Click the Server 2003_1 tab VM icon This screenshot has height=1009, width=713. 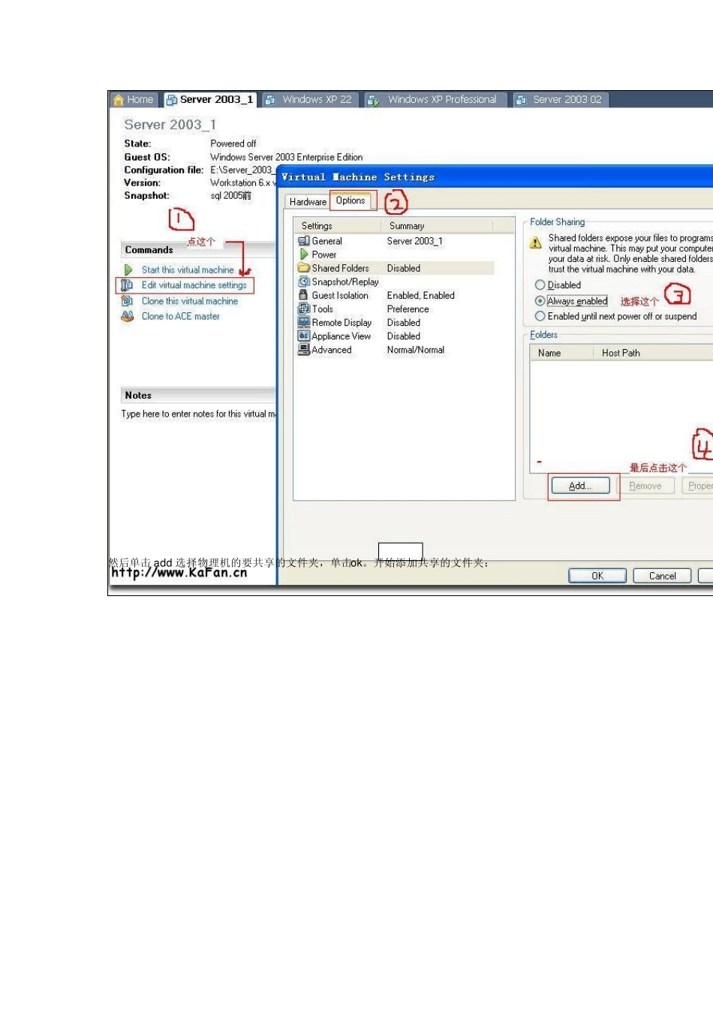pyautogui.click(x=172, y=100)
